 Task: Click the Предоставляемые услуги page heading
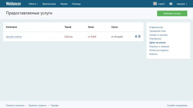(x=29, y=13)
